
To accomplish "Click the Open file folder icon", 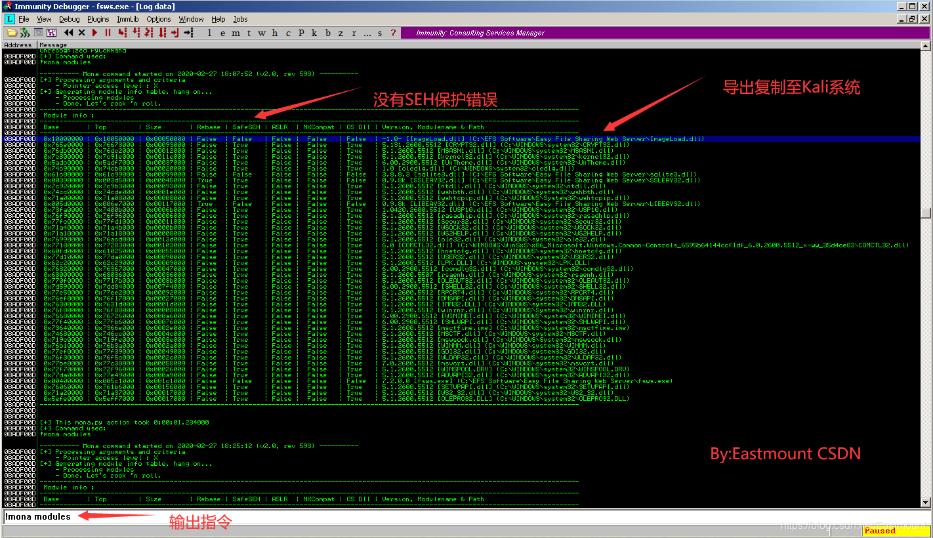I will pos(12,33).
